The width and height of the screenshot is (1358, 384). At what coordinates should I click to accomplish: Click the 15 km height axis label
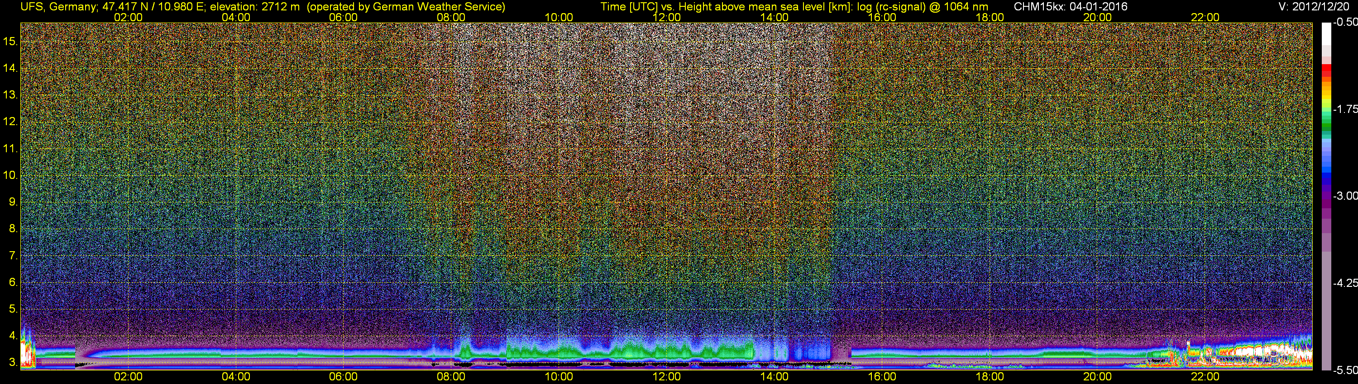click(x=10, y=41)
